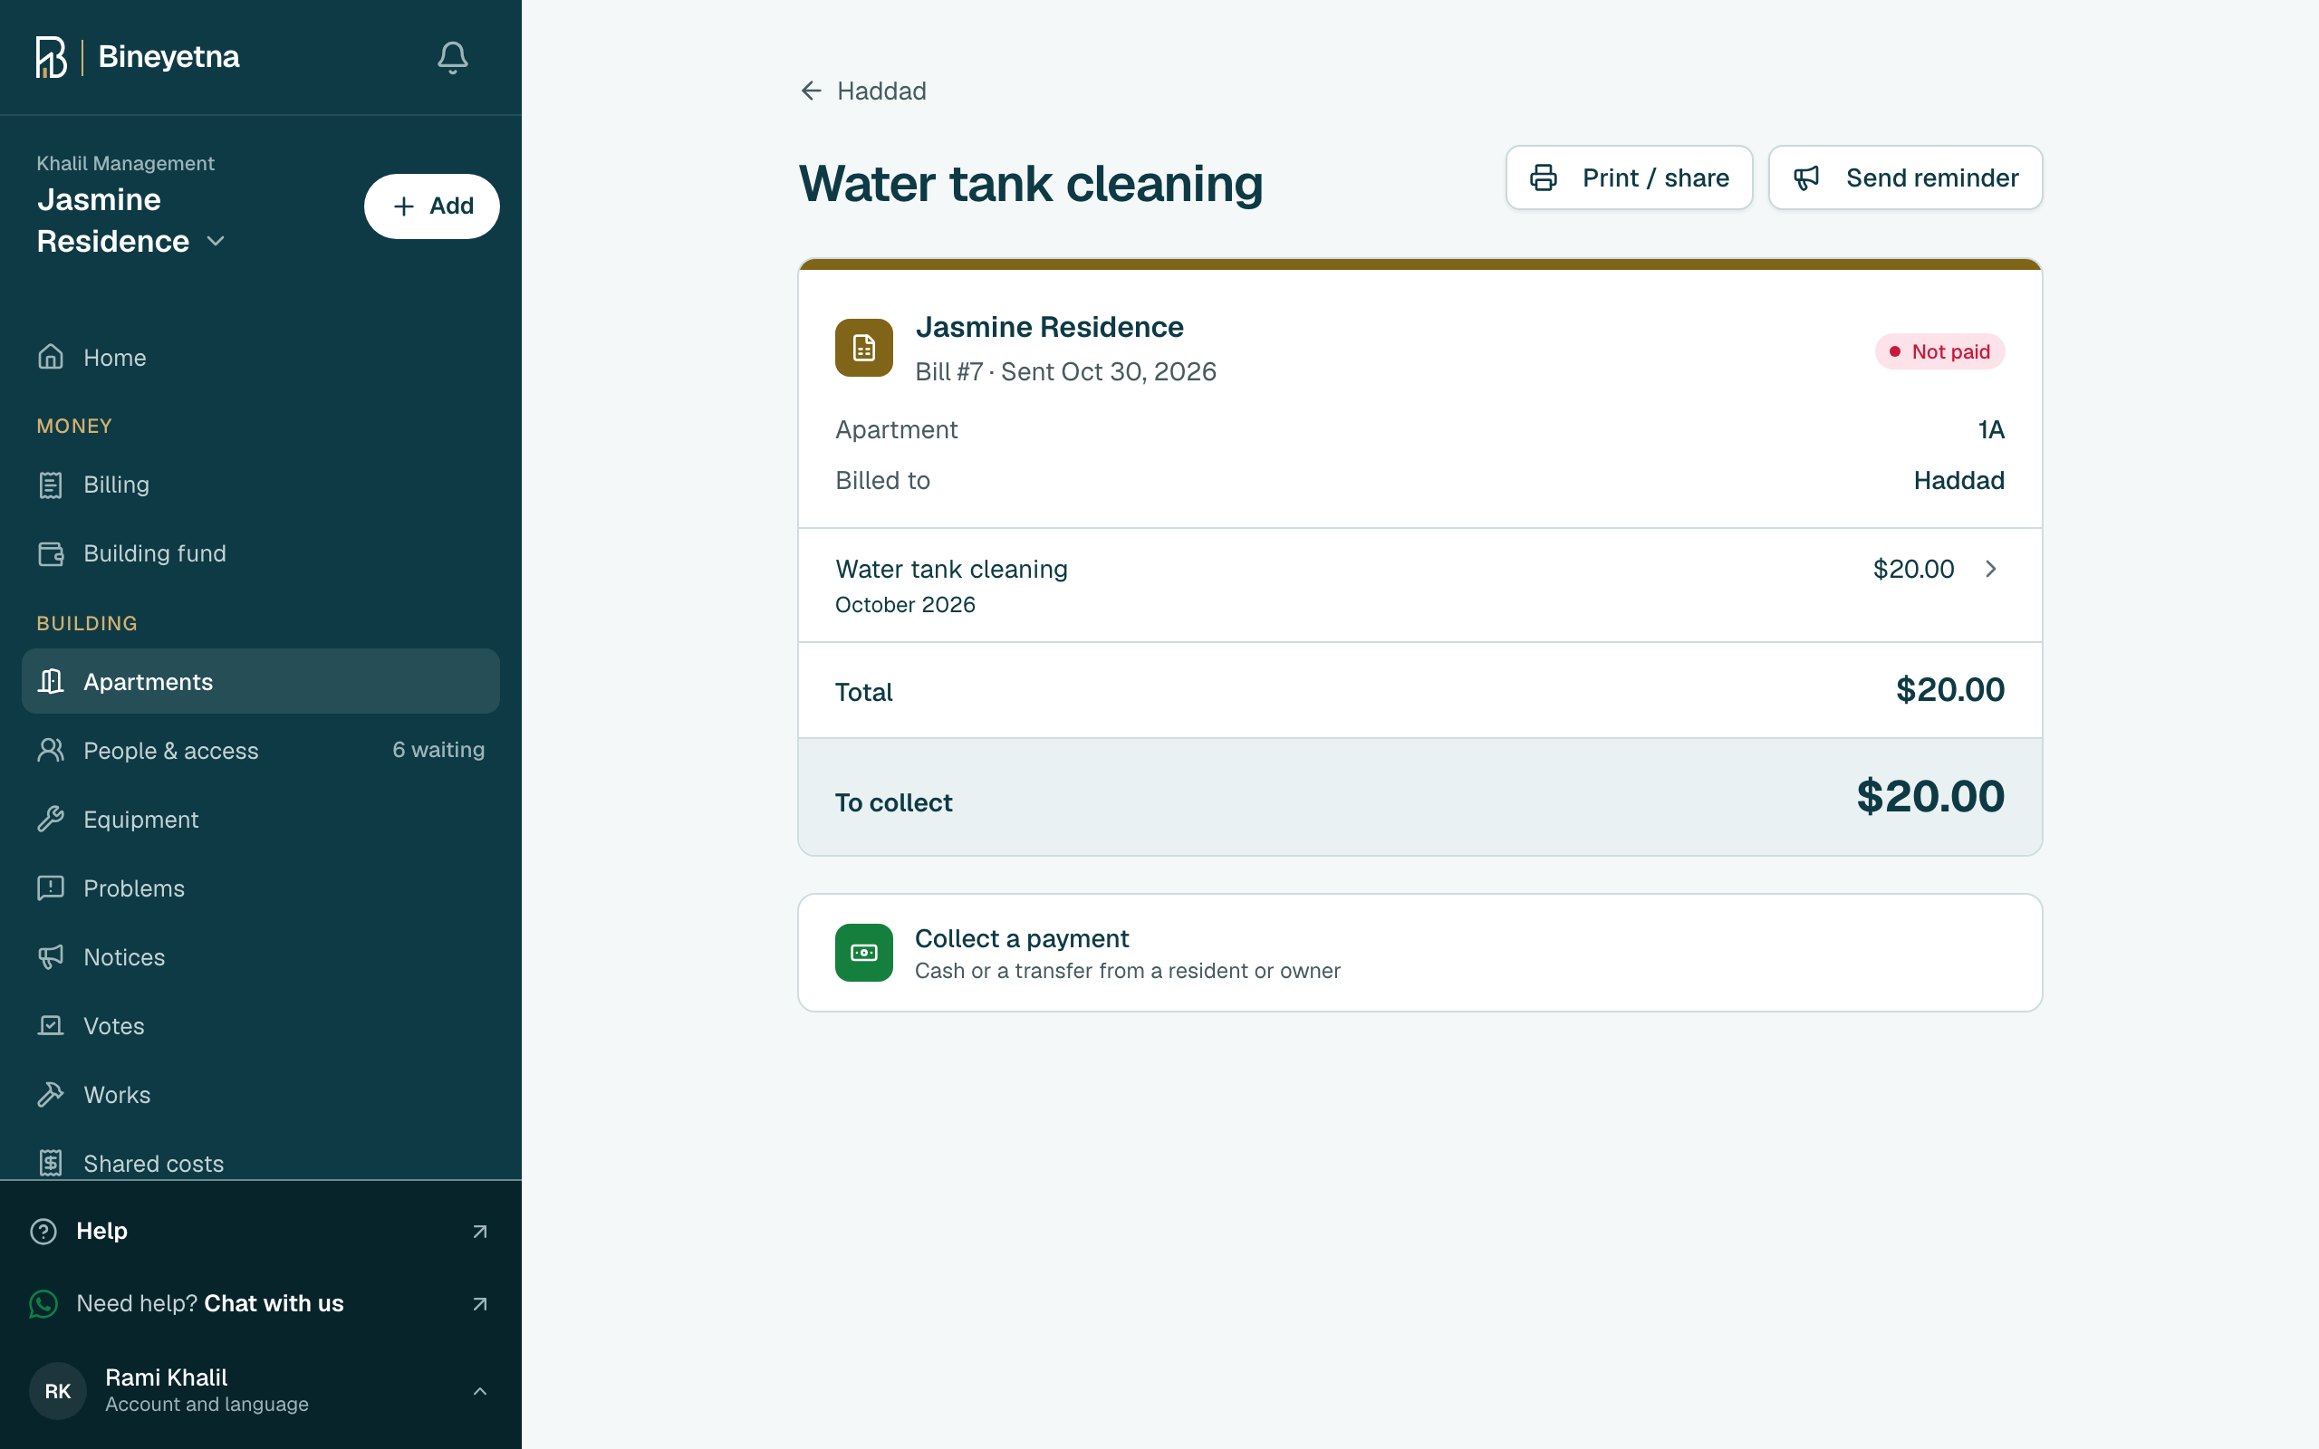Open notifications bell icon
Image resolution: width=2319 pixels, height=1449 pixels.
(452, 57)
